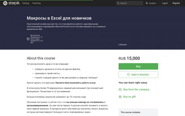Open the 'Buy as gift' link
This screenshot has height=116, width=185.
(129, 97)
